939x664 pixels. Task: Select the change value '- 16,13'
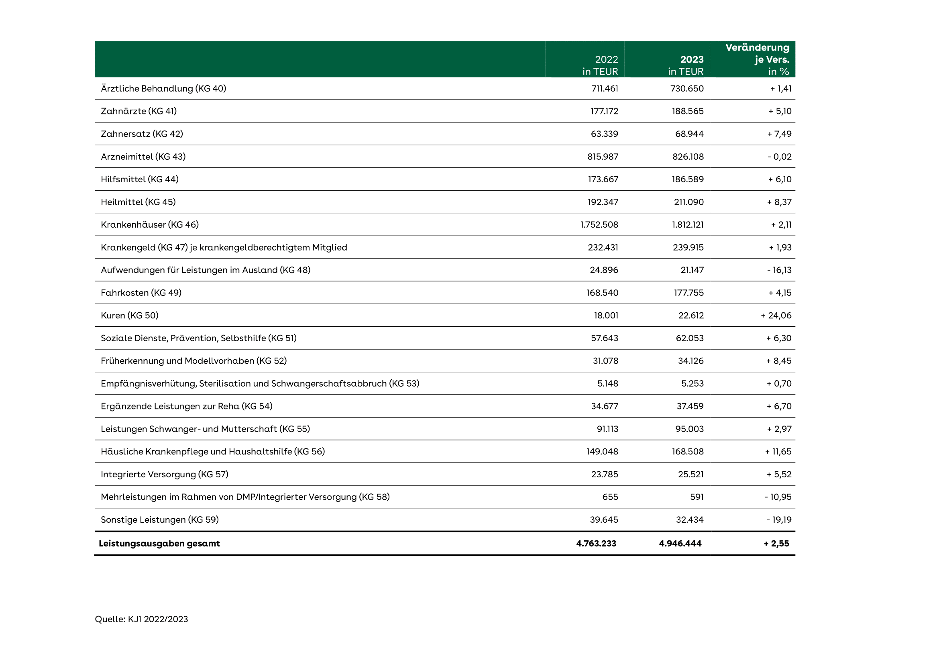coord(779,270)
